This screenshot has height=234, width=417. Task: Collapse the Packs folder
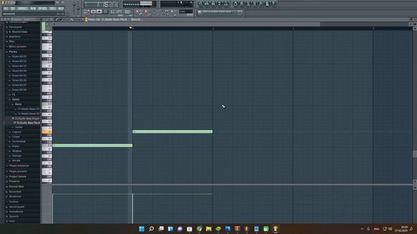pos(13,51)
